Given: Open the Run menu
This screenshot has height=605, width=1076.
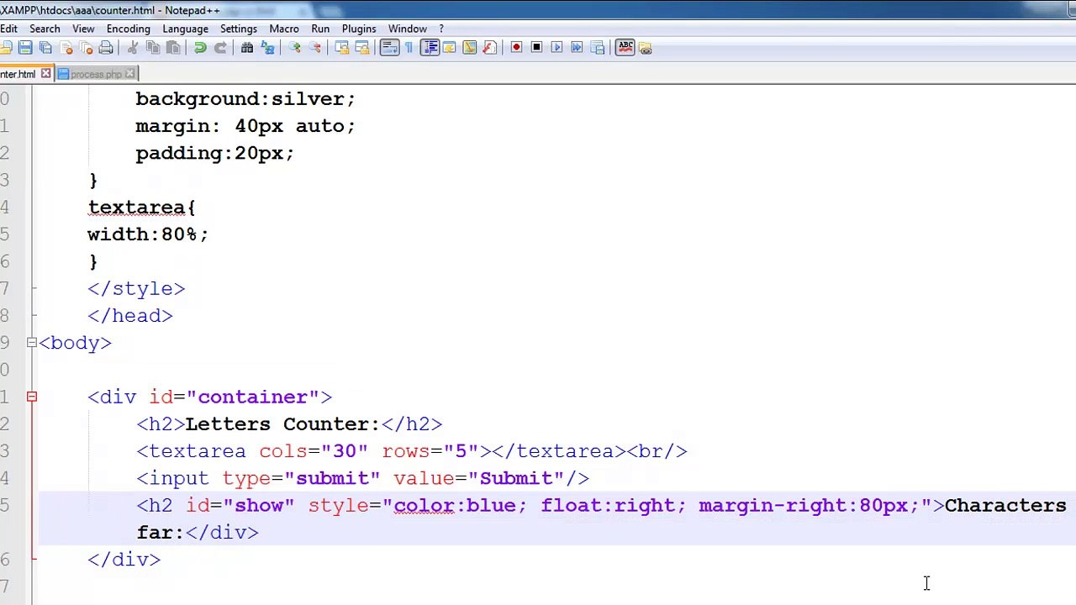Looking at the screenshot, I should point(320,29).
